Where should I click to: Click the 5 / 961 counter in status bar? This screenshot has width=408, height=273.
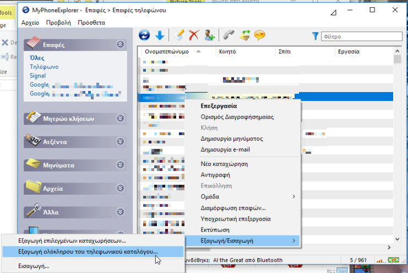(x=358, y=260)
